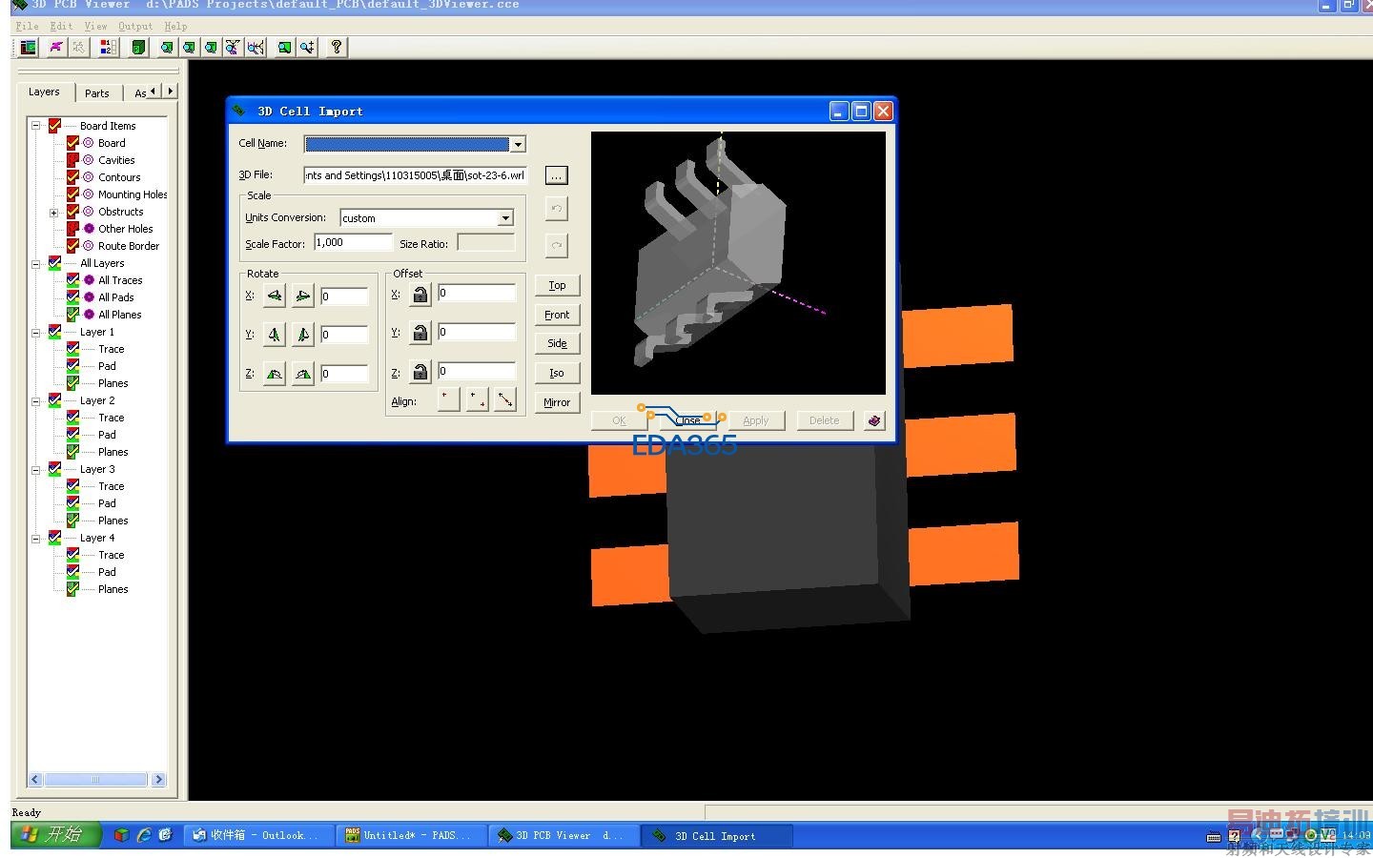Click the browse button for 3D File

click(x=556, y=175)
